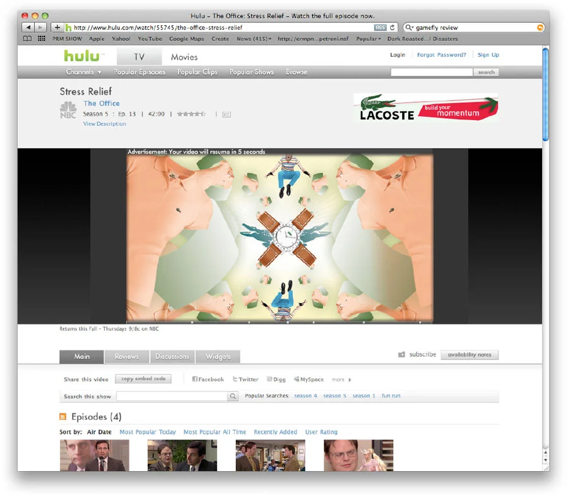568x497 pixels.
Task: Sort episodes by Most Popular All Time
Action: pos(215,432)
